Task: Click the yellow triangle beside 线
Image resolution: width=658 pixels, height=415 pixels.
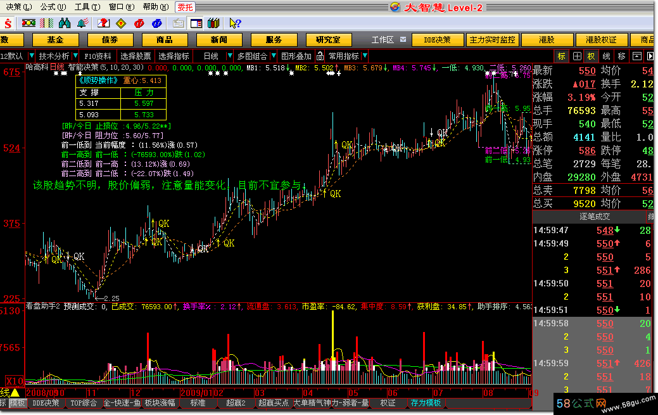Action: pos(15,393)
